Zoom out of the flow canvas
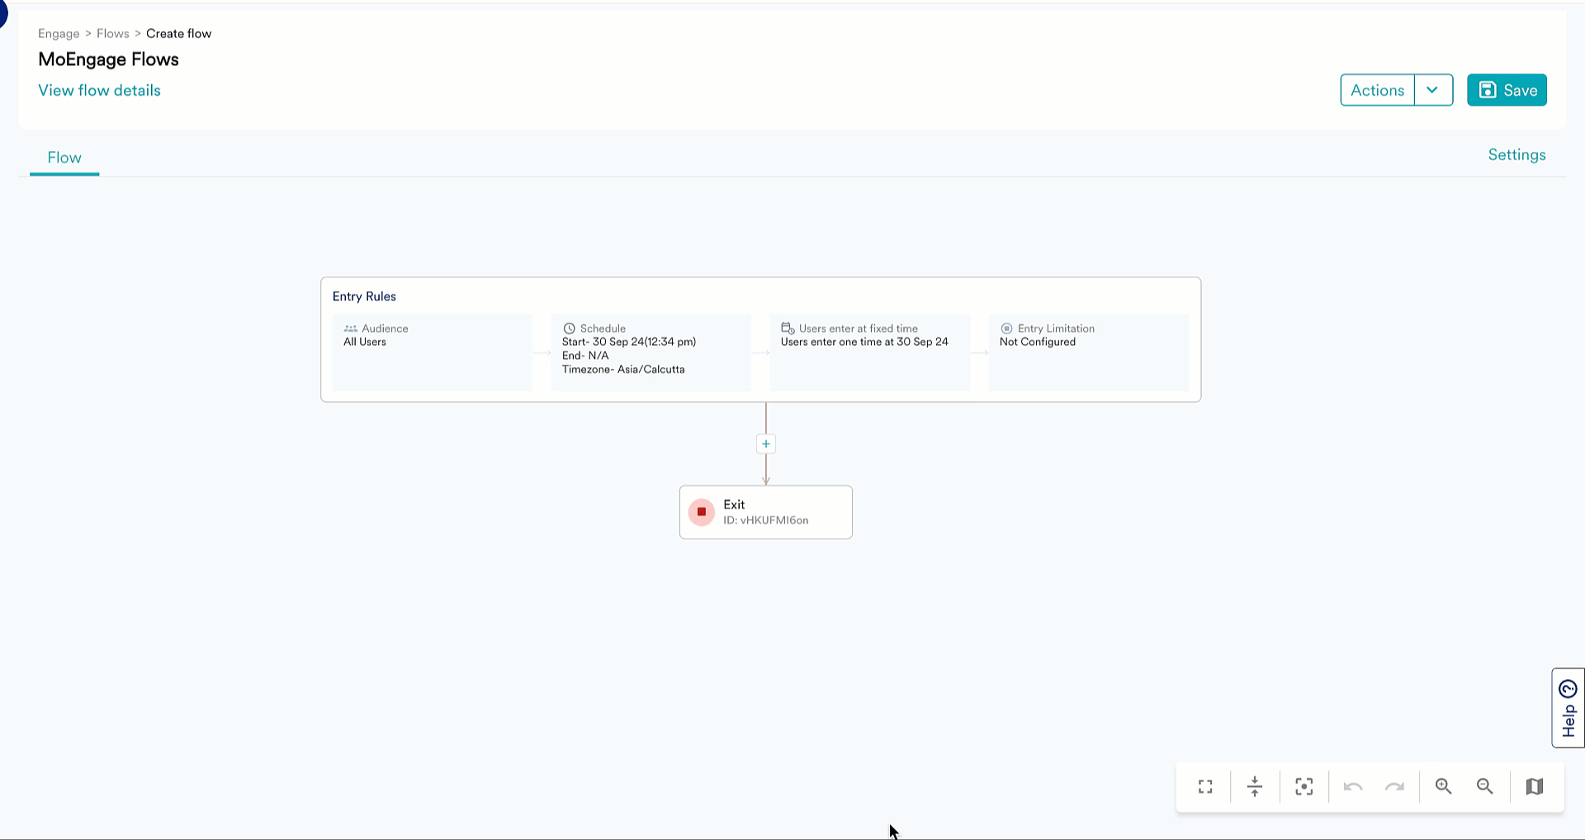 point(1484,786)
